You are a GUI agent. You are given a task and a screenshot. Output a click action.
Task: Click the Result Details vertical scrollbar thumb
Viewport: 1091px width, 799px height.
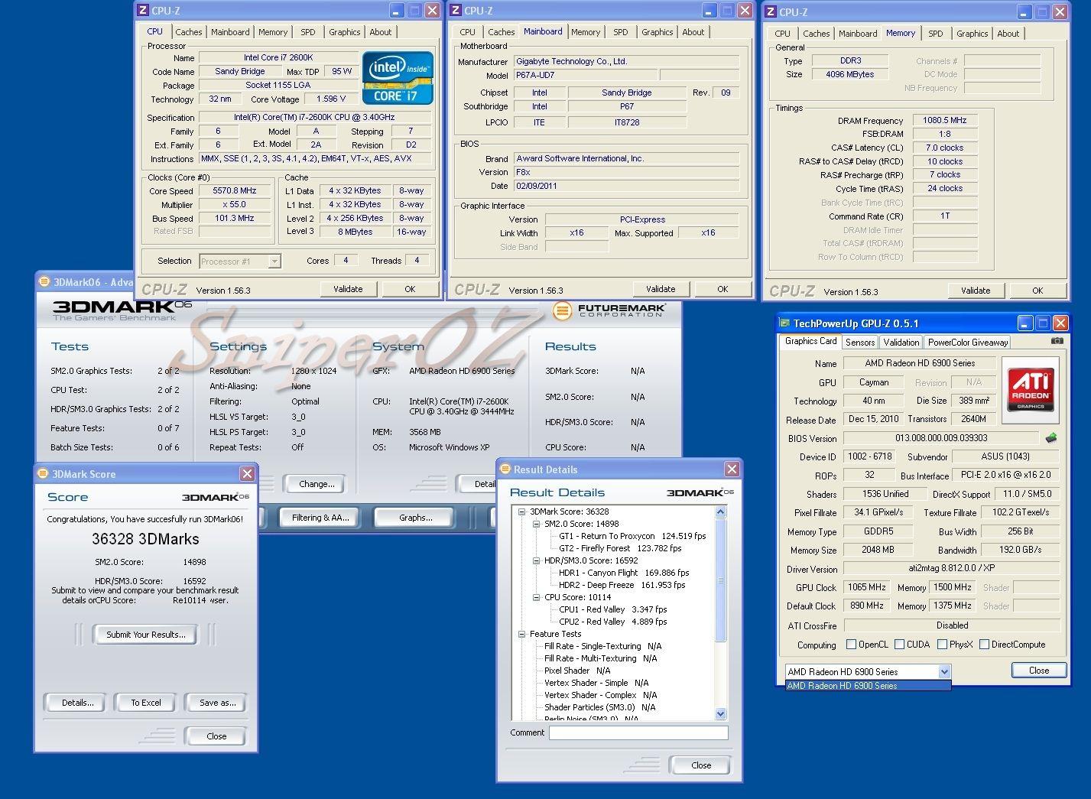tap(720, 580)
